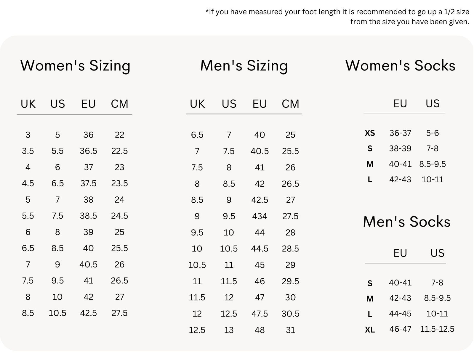Click the 44-45 EU range in Men's Socks
The image size is (474, 355).
pyautogui.click(x=400, y=314)
